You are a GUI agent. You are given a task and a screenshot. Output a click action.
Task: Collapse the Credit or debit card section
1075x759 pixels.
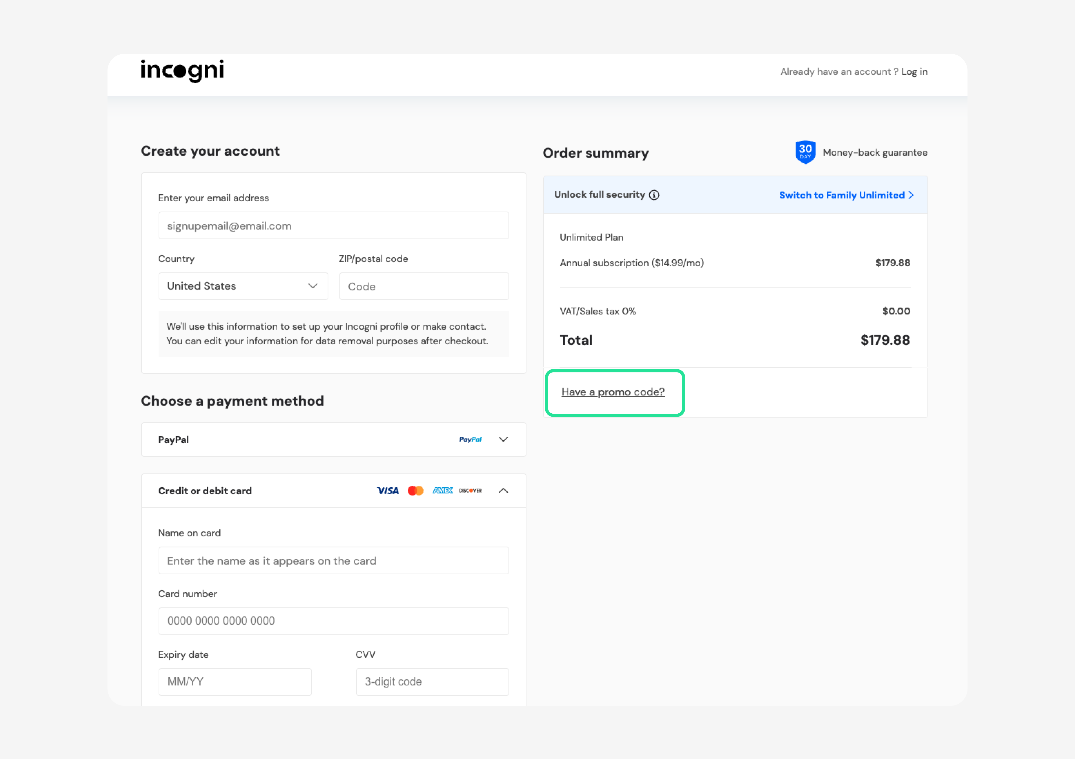pos(503,490)
